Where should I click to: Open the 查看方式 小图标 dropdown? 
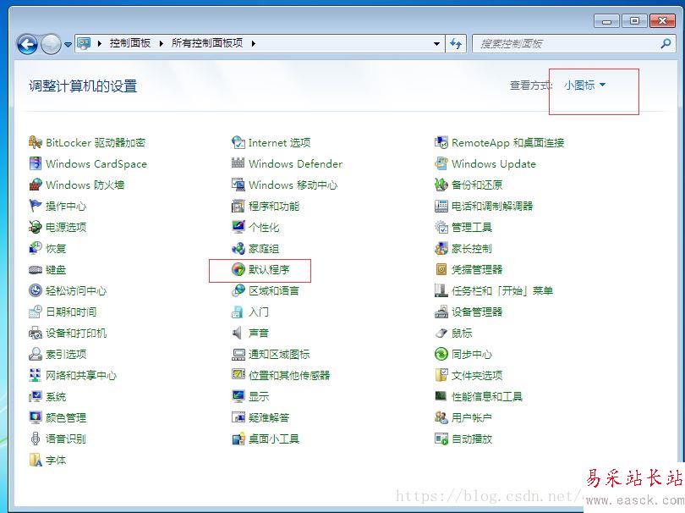pos(584,85)
